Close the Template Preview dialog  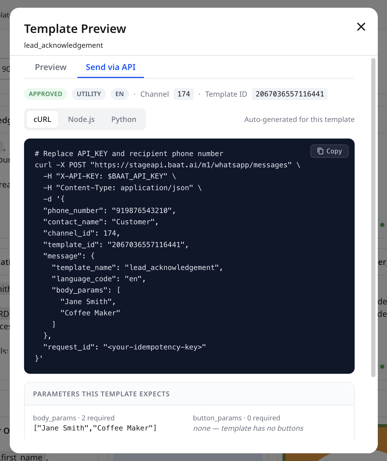pos(361,27)
